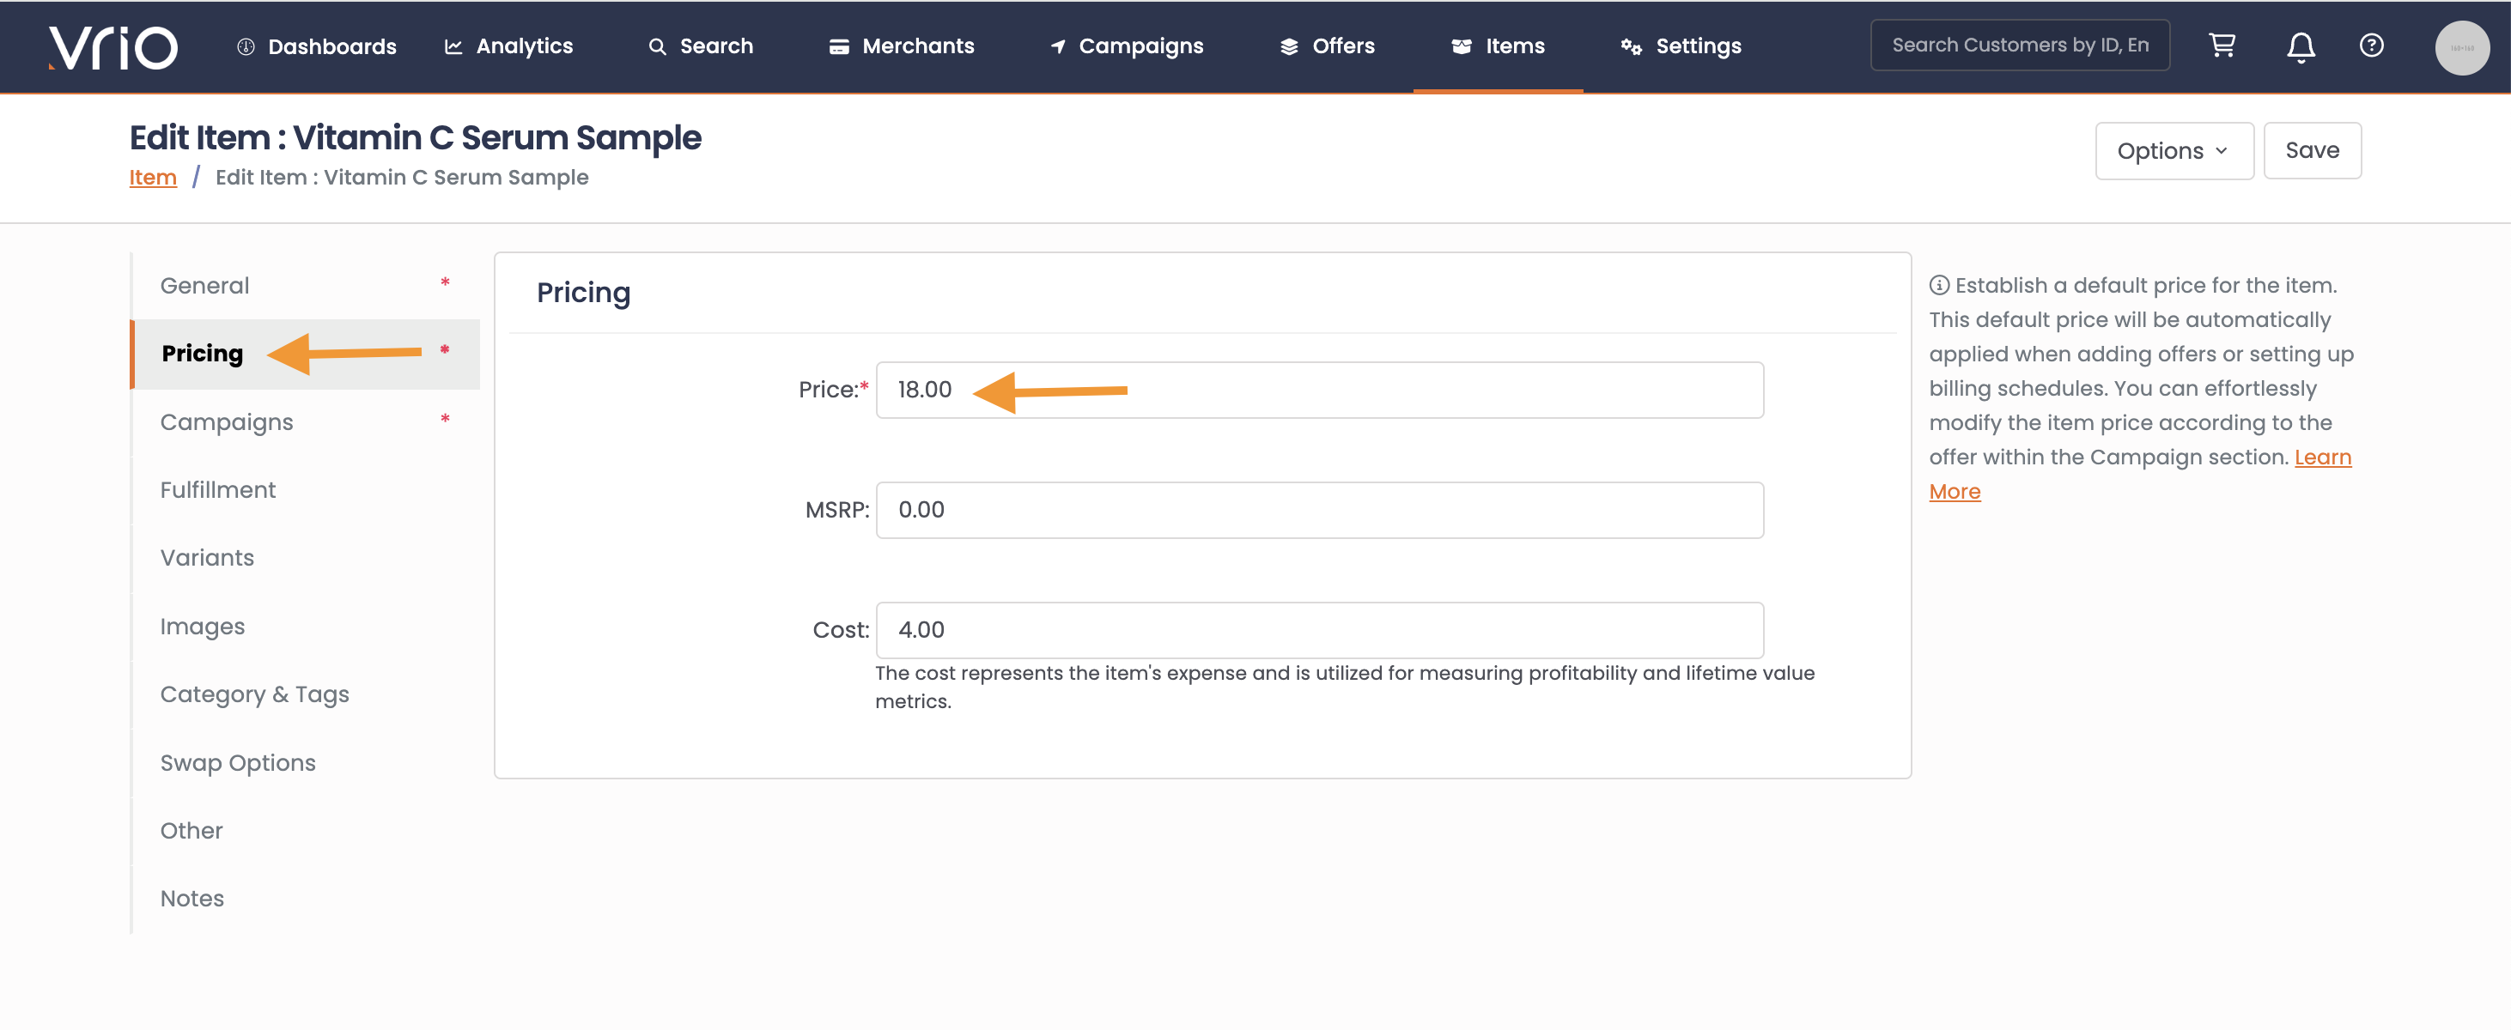Open the Offers menu
Screen dimensions: 2511x1030
[x=1327, y=46]
